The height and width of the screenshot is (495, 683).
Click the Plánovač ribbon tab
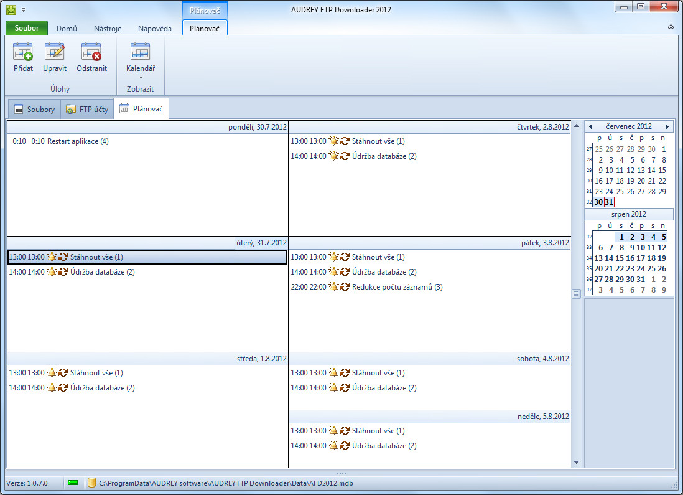[x=205, y=29]
